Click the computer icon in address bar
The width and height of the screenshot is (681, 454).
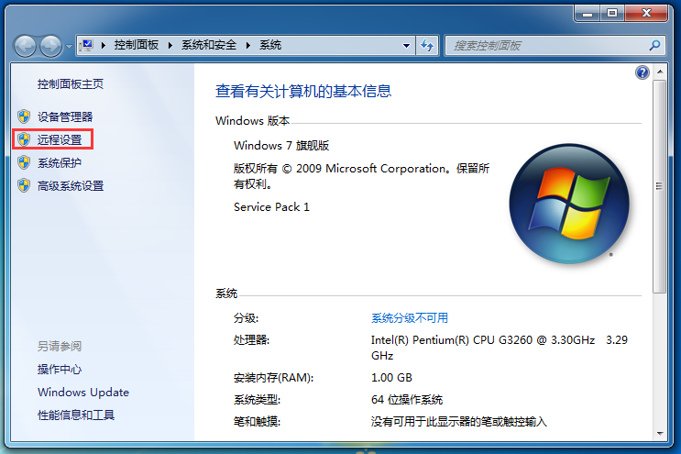click(87, 45)
